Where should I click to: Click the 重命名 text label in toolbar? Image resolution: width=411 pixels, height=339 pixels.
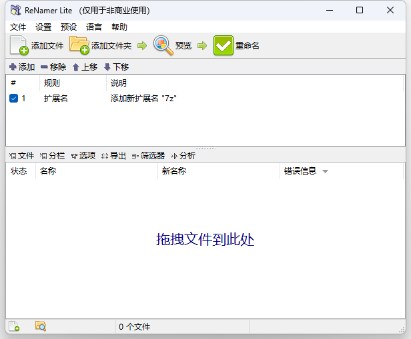click(x=247, y=46)
